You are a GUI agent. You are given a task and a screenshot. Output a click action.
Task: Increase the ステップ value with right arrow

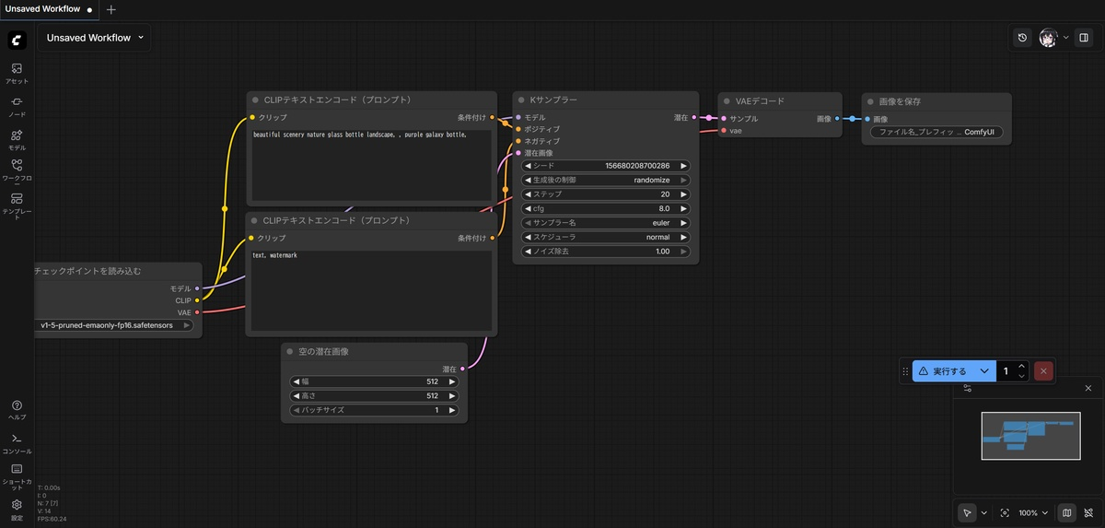(683, 194)
